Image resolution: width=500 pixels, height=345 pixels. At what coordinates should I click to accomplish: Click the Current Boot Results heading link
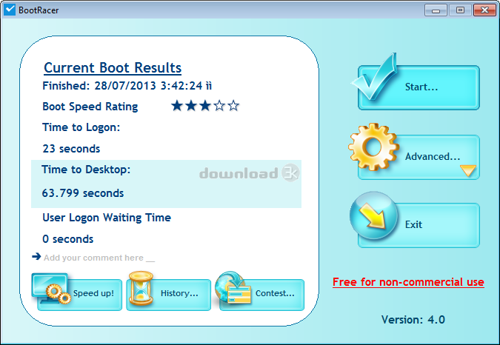[x=113, y=67]
